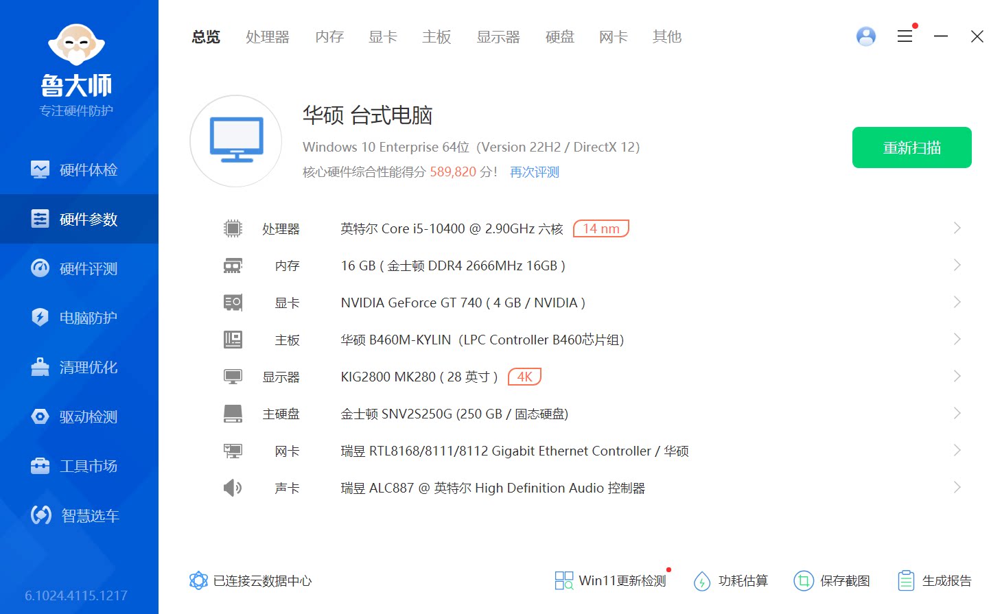Click the 瑞昱 RTL8168 Ethernet Controller text
This screenshot has width=1002, height=614.
pos(515,451)
